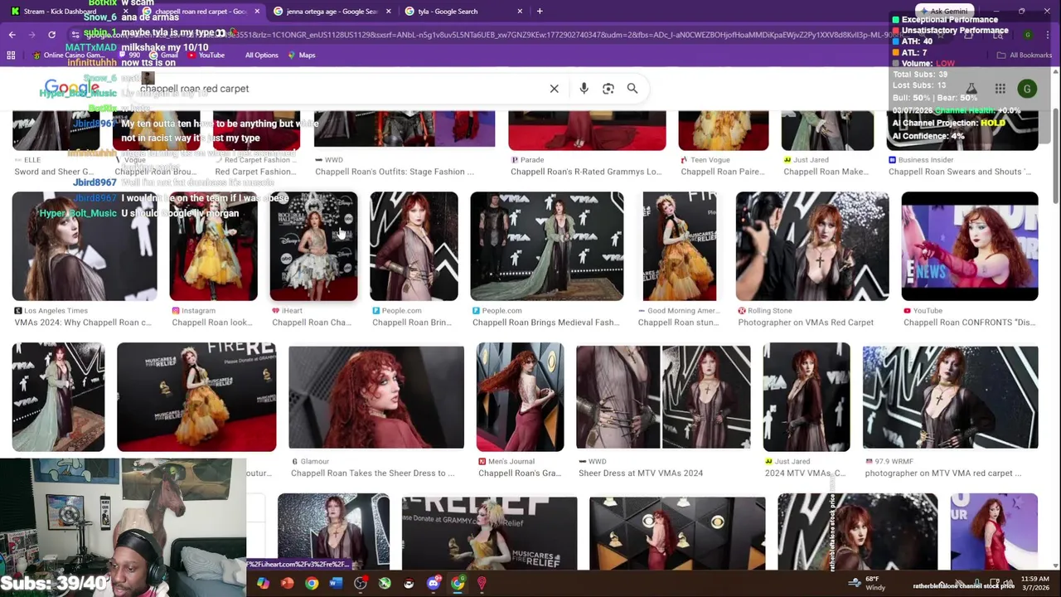Click the Google search input field
This screenshot has width=1061, height=597.
click(340, 89)
